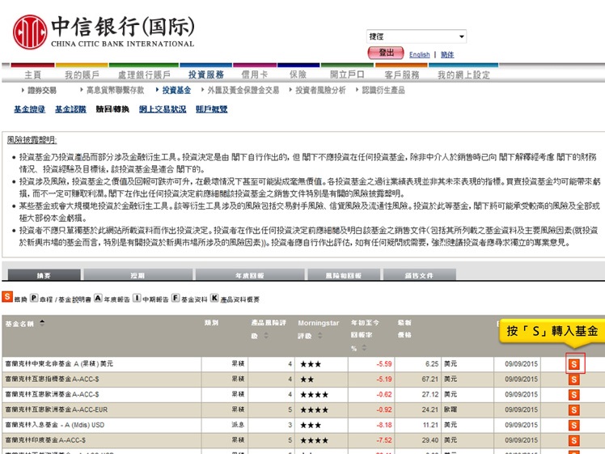This screenshot has width=605, height=454.
Task: Open the 我的賬戶 menu
Action: point(82,75)
